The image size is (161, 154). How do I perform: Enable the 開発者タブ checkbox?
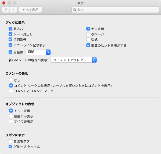point(10,141)
